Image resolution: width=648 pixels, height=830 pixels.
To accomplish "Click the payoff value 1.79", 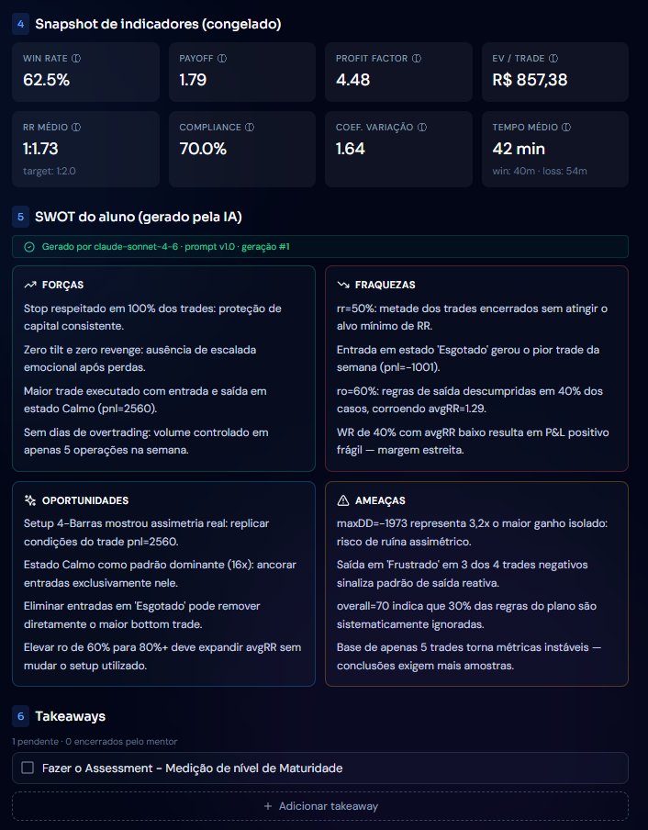I will pyautogui.click(x=193, y=80).
